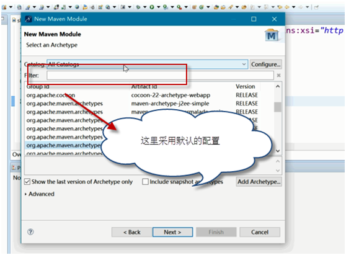Click the description box scroll-down arrow
The height and width of the screenshot is (255, 346).
(278, 171)
